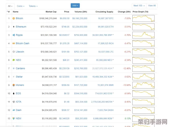Click the NEO logo icon
Image resolution: width=169 pixels, height=127 pixels.
14,60
